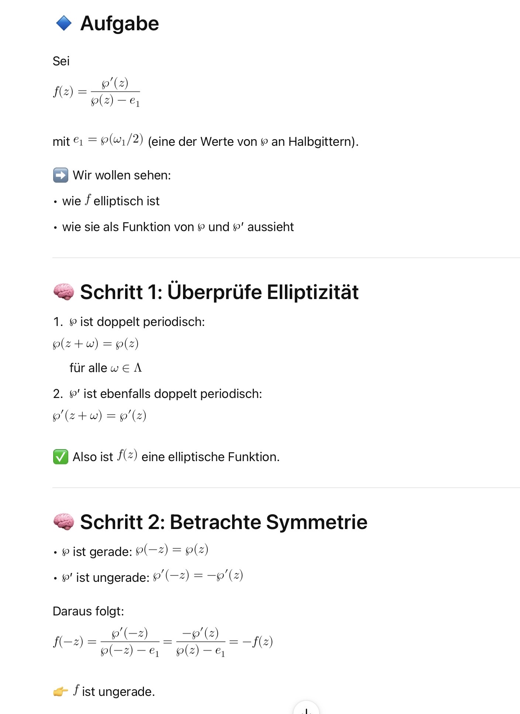Click the blue diamond icon beside Aufgabe
Screen dimensions: 520x714
pos(64,23)
